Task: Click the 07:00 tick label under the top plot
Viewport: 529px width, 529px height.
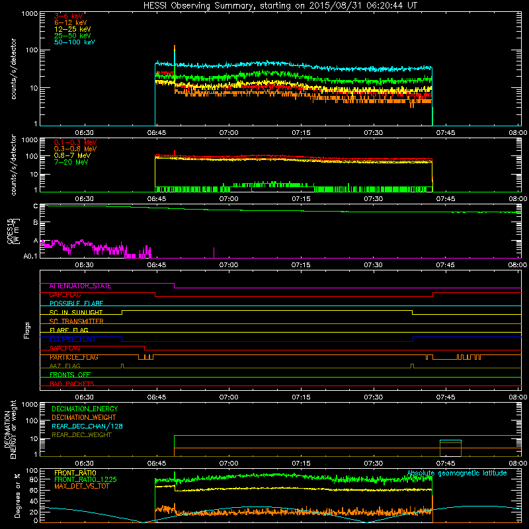Action: [229, 133]
